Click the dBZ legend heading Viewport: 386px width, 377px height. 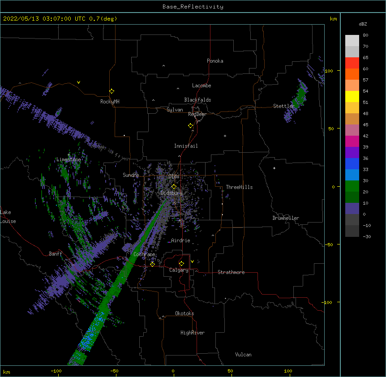coord(363,24)
